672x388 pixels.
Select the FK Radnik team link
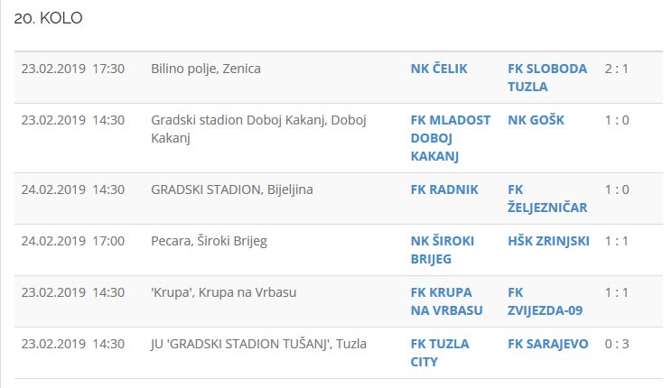[444, 189]
